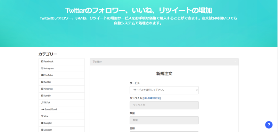Screen dimensions: 278x132
Task: Select the Twitter category
Action: [x=62, y=82]
